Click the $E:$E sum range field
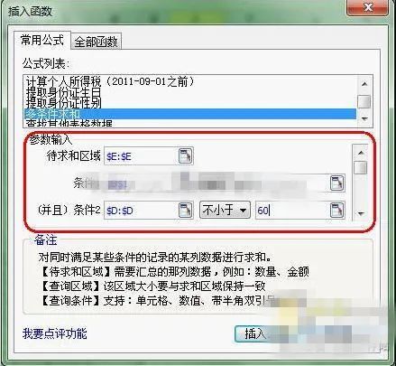 (141, 156)
